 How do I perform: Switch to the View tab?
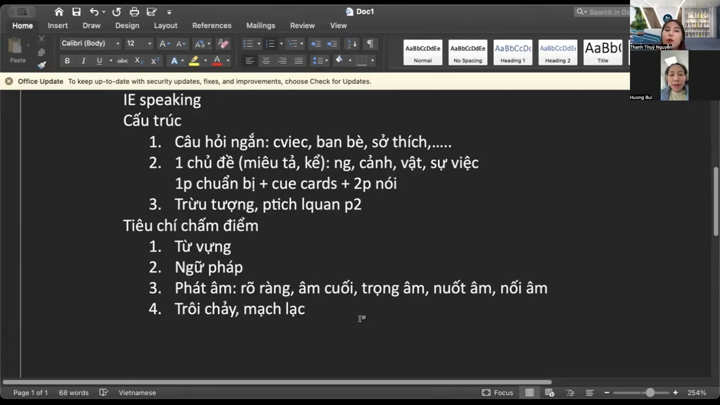(x=338, y=25)
